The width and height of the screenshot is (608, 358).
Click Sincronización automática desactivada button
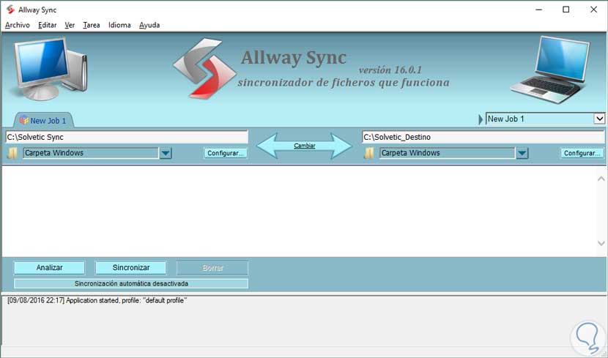pos(131,283)
